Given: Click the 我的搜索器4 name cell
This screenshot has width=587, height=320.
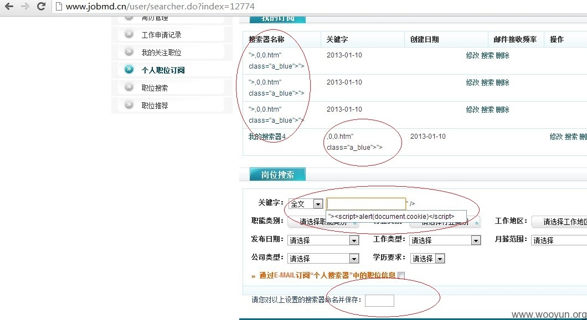Looking at the screenshot, I should pyautogui.click(x=267, y=137).
